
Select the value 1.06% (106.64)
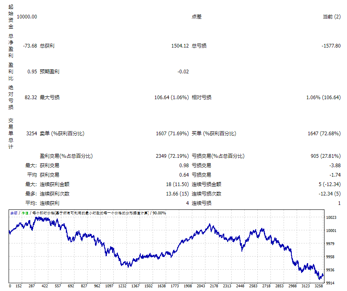tap(323, 97)
